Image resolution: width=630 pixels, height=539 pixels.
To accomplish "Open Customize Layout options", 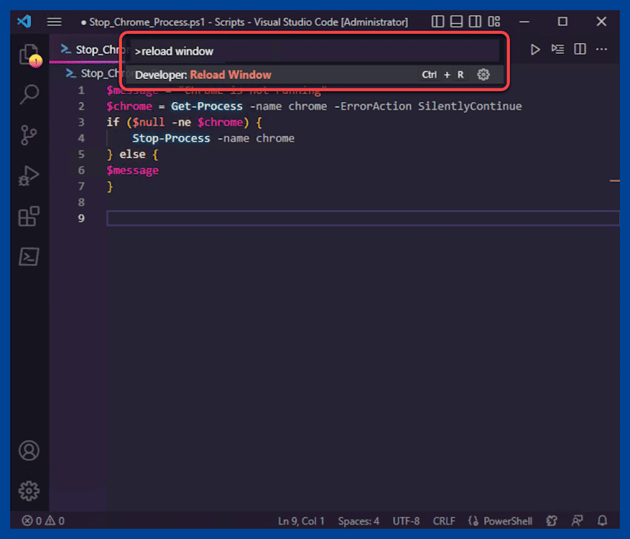I will (x=494, y=22).
